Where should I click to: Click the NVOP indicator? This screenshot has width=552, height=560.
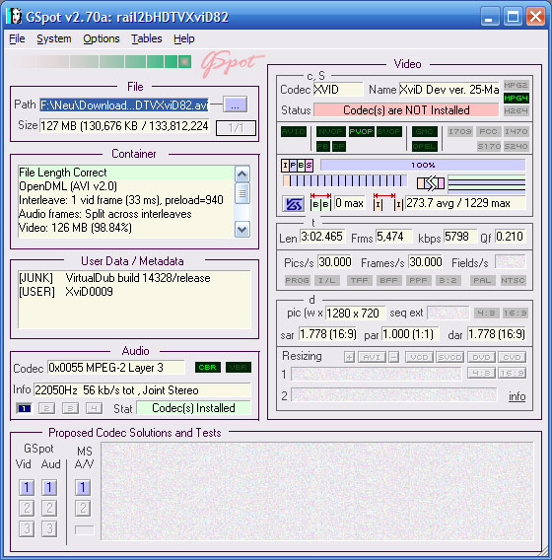tap(330, 132)
